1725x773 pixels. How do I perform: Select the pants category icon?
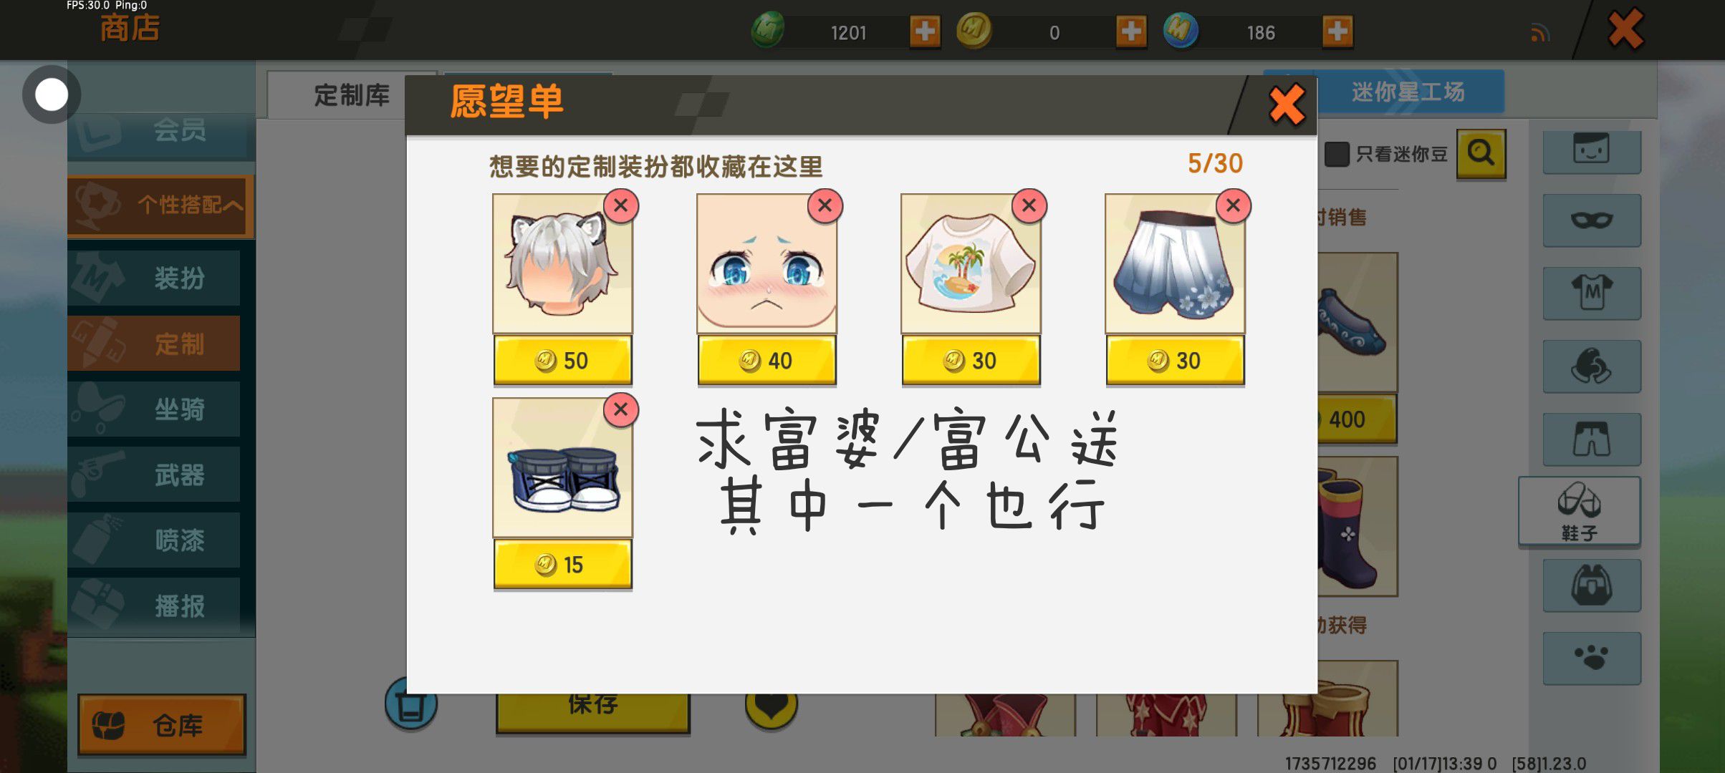1591,439
